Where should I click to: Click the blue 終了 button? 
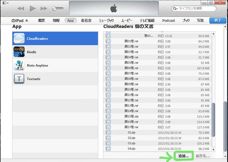click(x=218, y=21)
